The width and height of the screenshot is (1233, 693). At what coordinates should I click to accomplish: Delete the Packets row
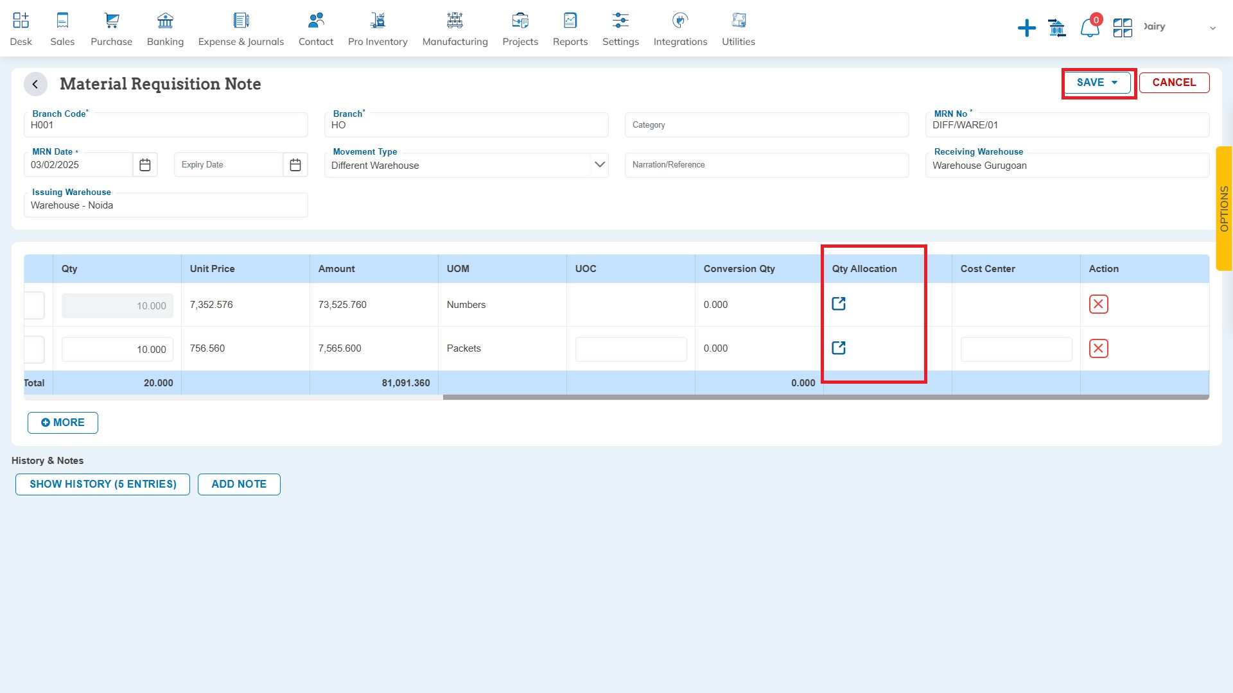coord(1098,348)
